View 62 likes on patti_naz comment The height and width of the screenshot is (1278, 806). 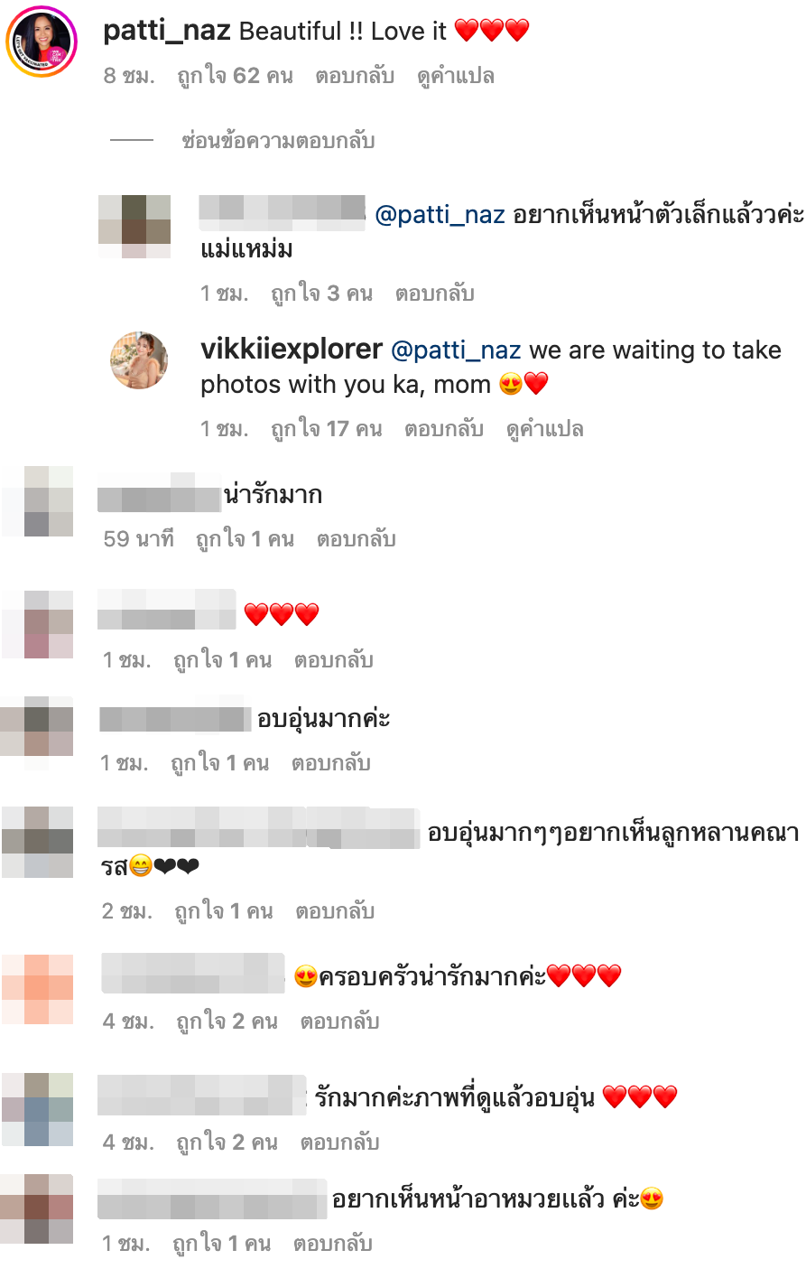pos(235,76)
